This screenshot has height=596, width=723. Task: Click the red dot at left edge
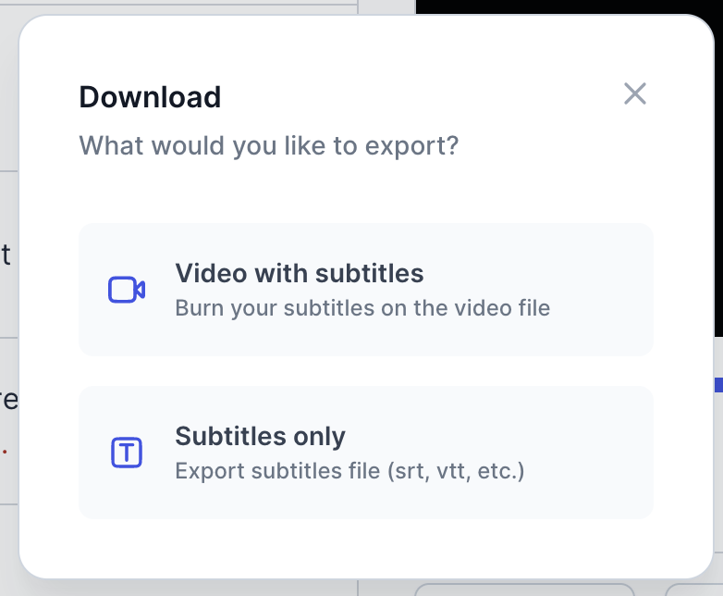(x=5, y=452)
